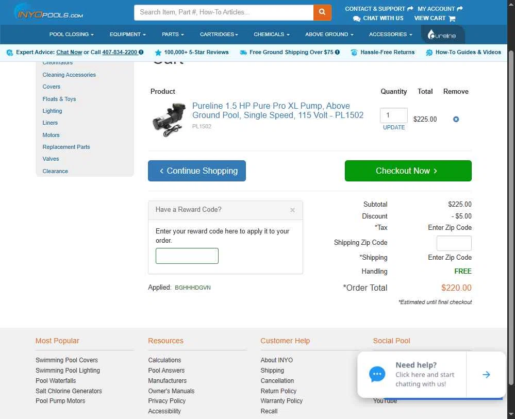Click UPDATE under the quantity box
This screenshot has height=419, width=515.
tap(393, 127)
